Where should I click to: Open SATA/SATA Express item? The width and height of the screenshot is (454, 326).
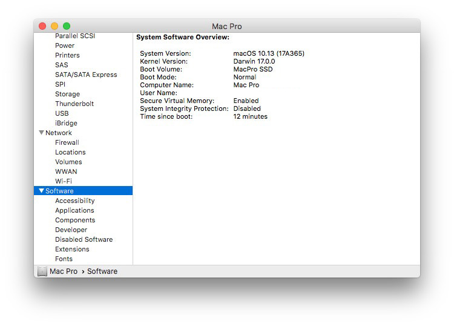(86, 75)
